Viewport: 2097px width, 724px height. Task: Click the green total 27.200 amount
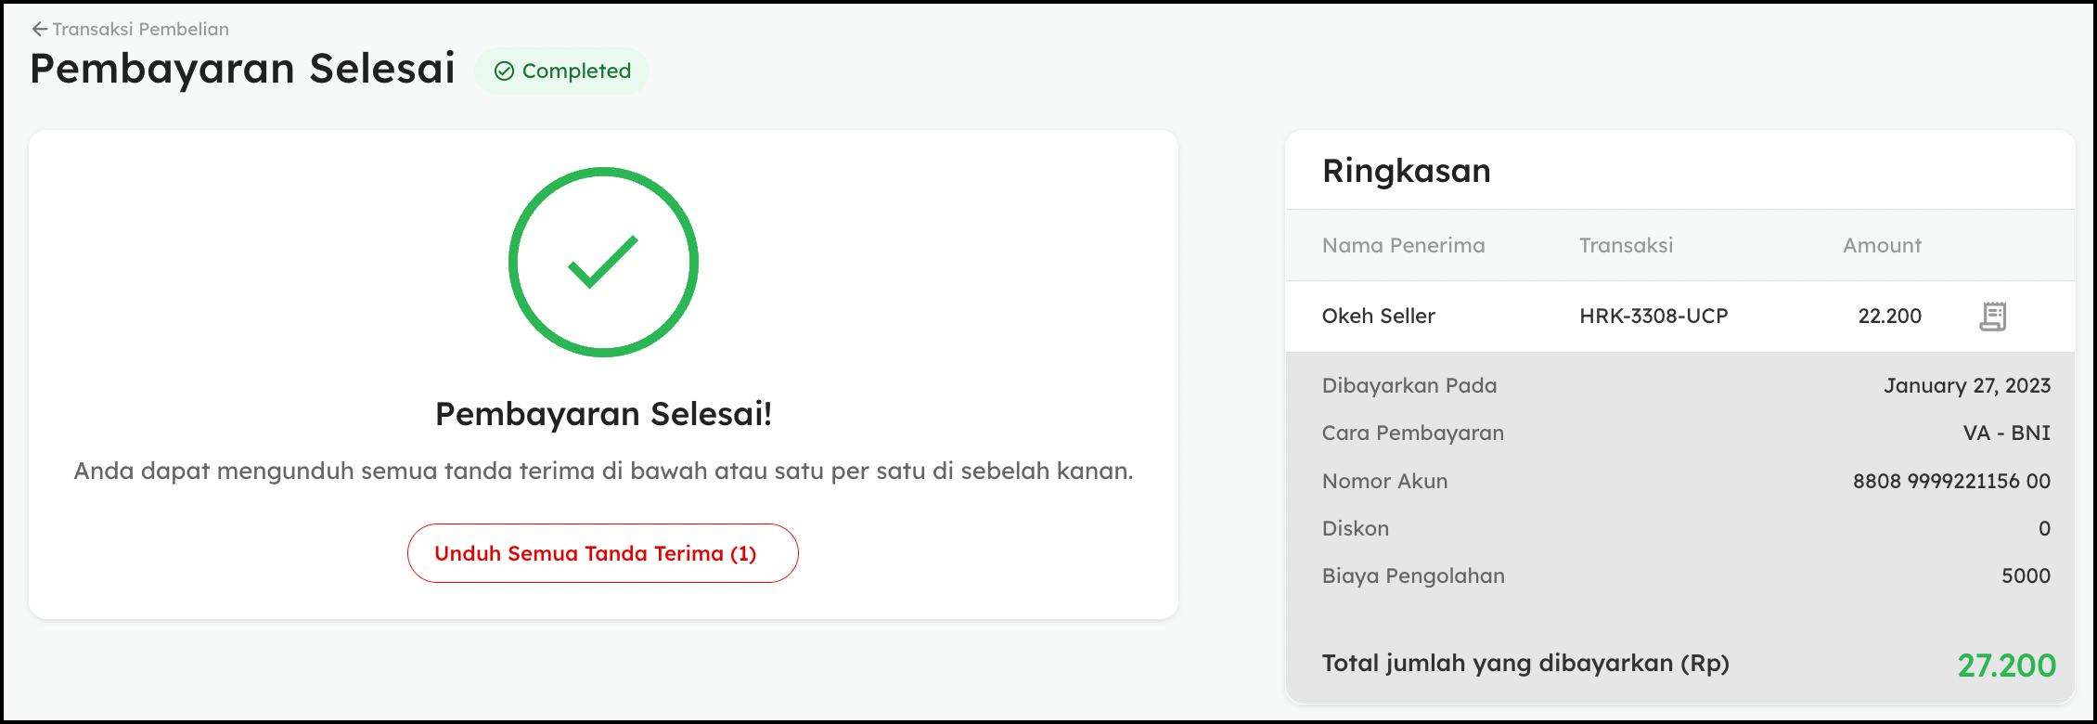click(2006, 665)
